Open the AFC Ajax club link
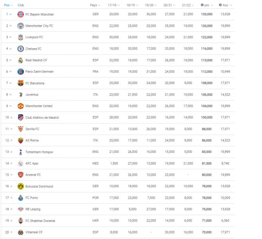 point(32,163)
